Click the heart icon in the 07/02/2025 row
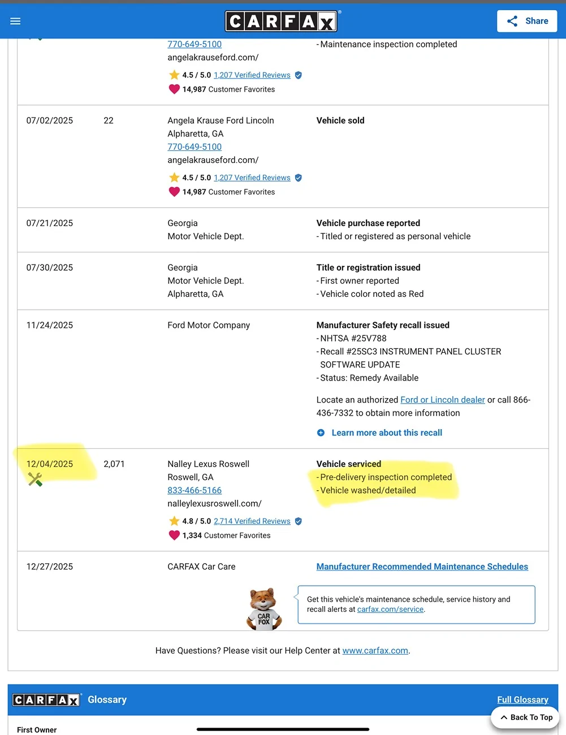 [174, 192]
